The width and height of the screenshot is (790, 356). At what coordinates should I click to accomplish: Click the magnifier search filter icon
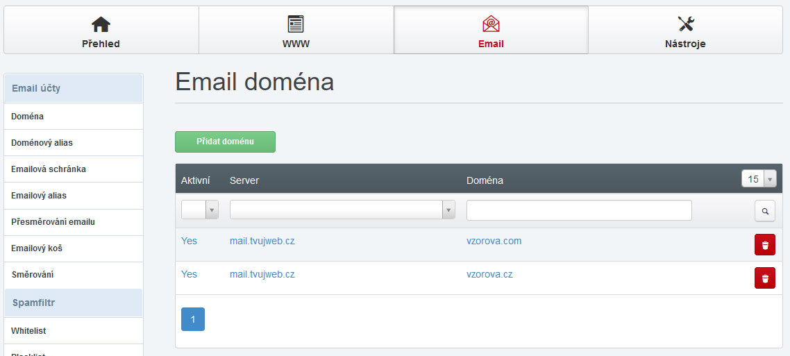click(764, 211)
